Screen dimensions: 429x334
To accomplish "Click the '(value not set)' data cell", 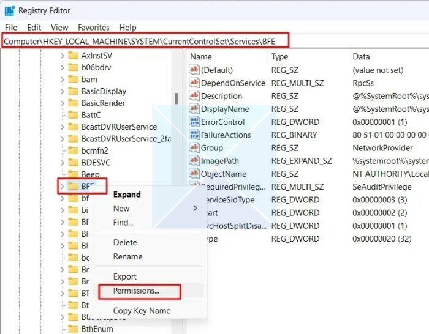I will tap(378, 70).
